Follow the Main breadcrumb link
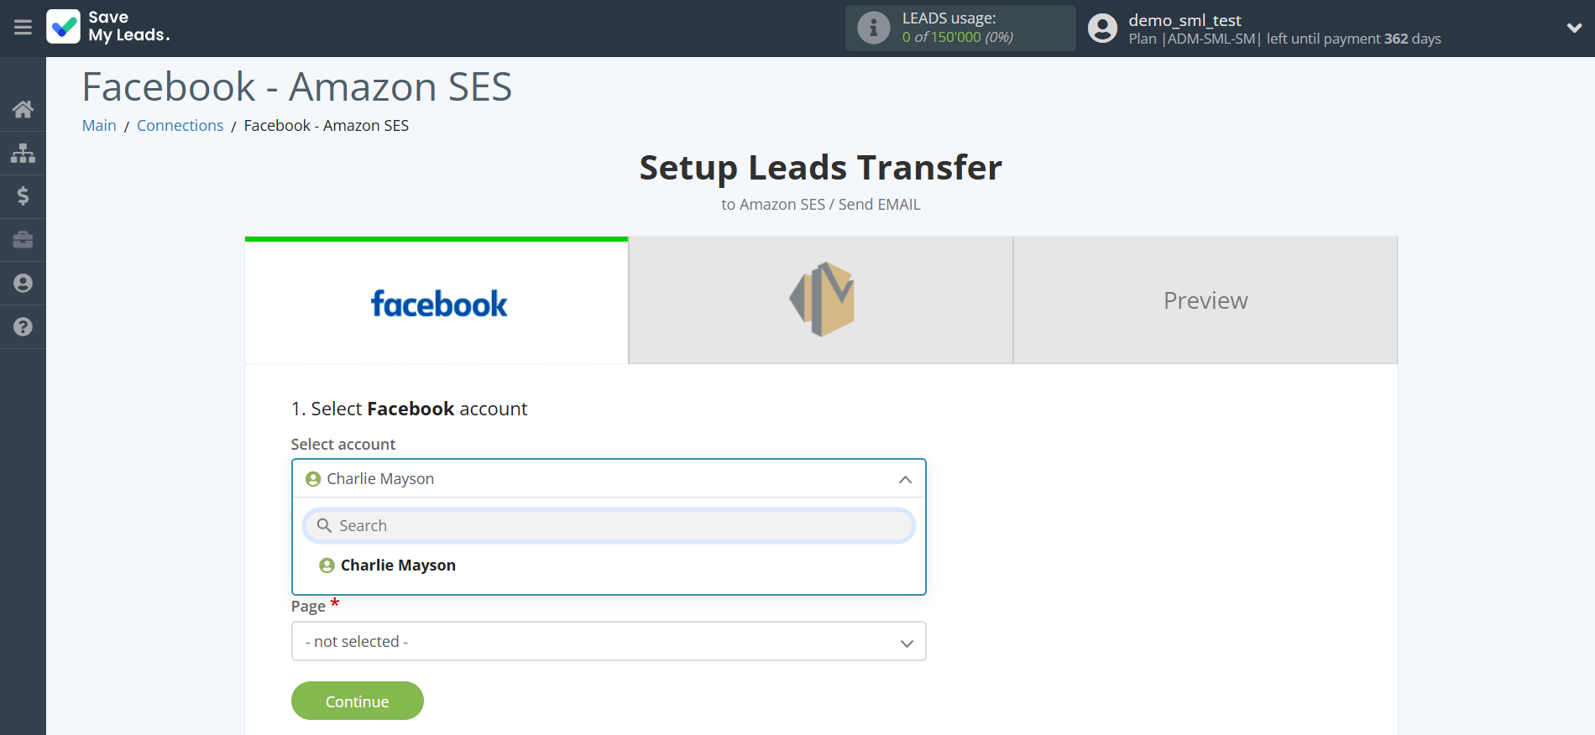 (99, 126)
